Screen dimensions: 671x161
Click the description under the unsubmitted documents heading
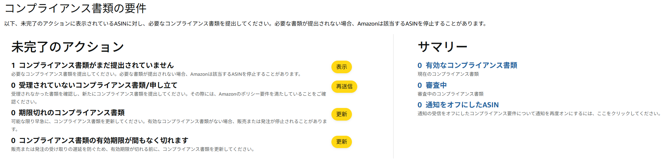coord(156,74)
